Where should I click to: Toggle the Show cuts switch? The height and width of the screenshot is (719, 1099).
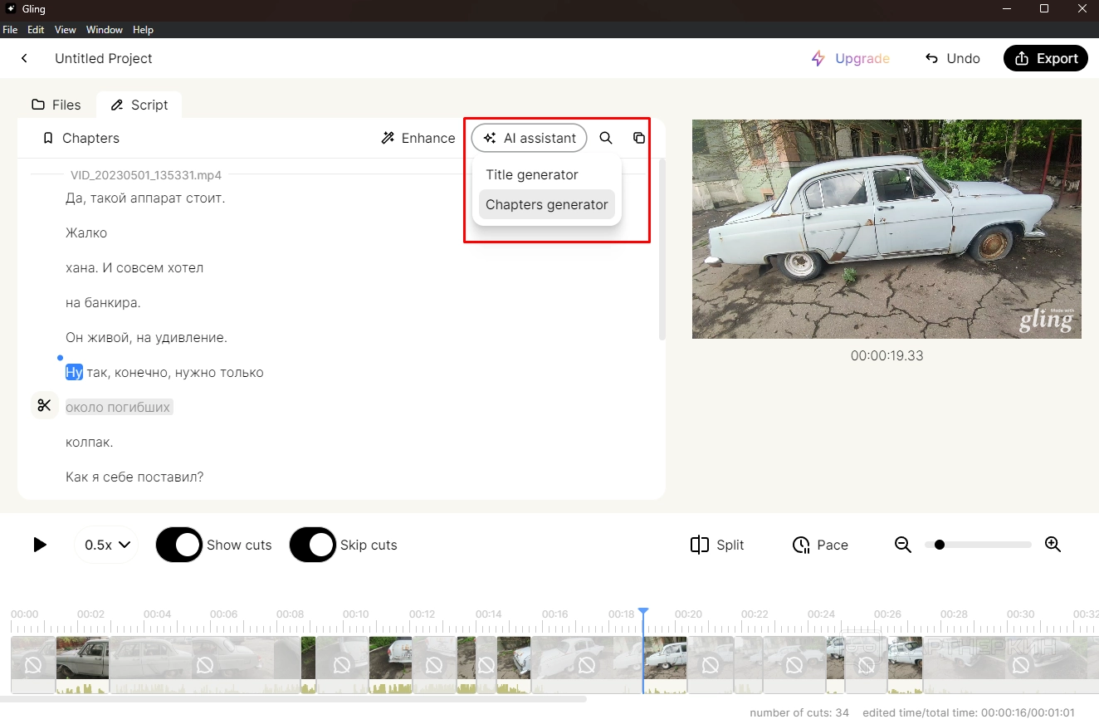(179, 545)
